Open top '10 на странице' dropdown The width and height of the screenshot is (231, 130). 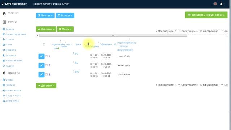[x=211, y=31]
